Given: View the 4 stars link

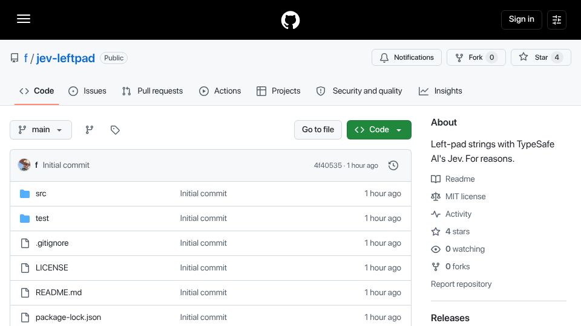Looking at the screenshot, I should click(x=458, y=232).
